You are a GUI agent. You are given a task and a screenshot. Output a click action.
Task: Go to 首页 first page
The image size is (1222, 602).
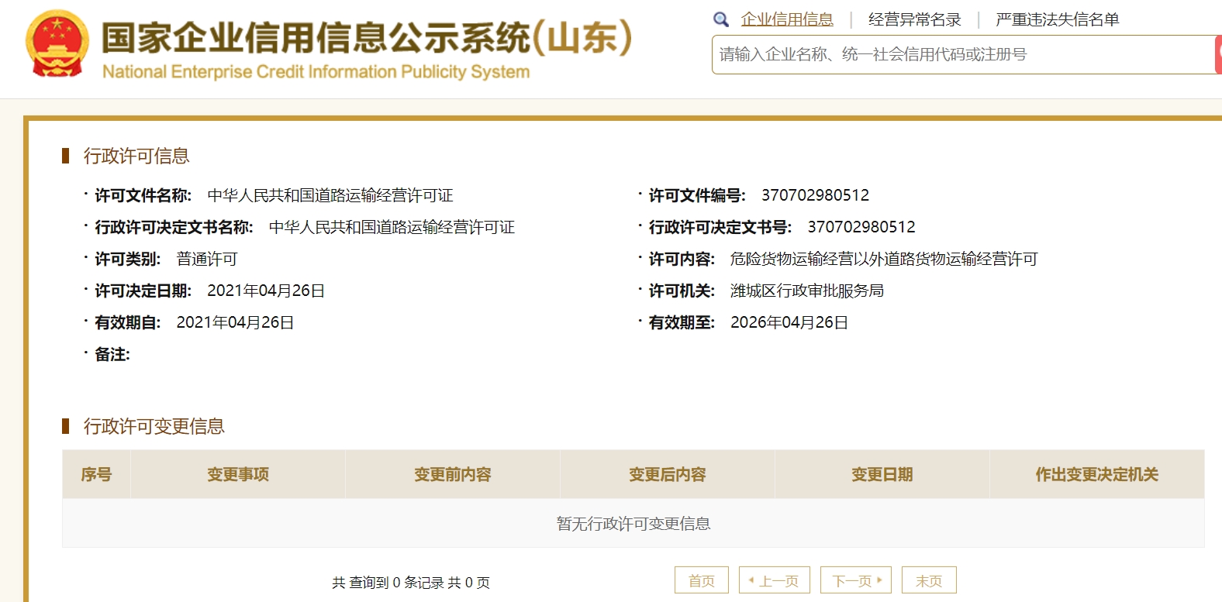click(702, 580)
